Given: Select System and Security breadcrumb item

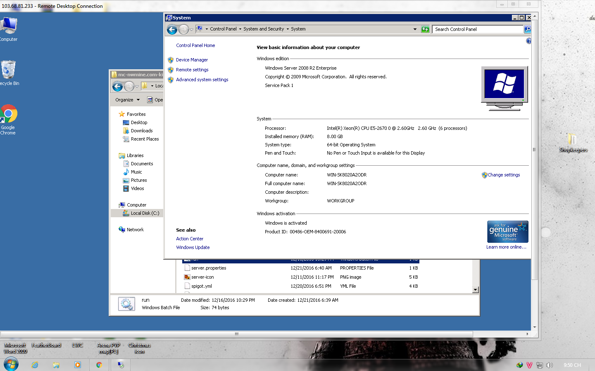Looking at the screenshot, I should tap(263, 29).
